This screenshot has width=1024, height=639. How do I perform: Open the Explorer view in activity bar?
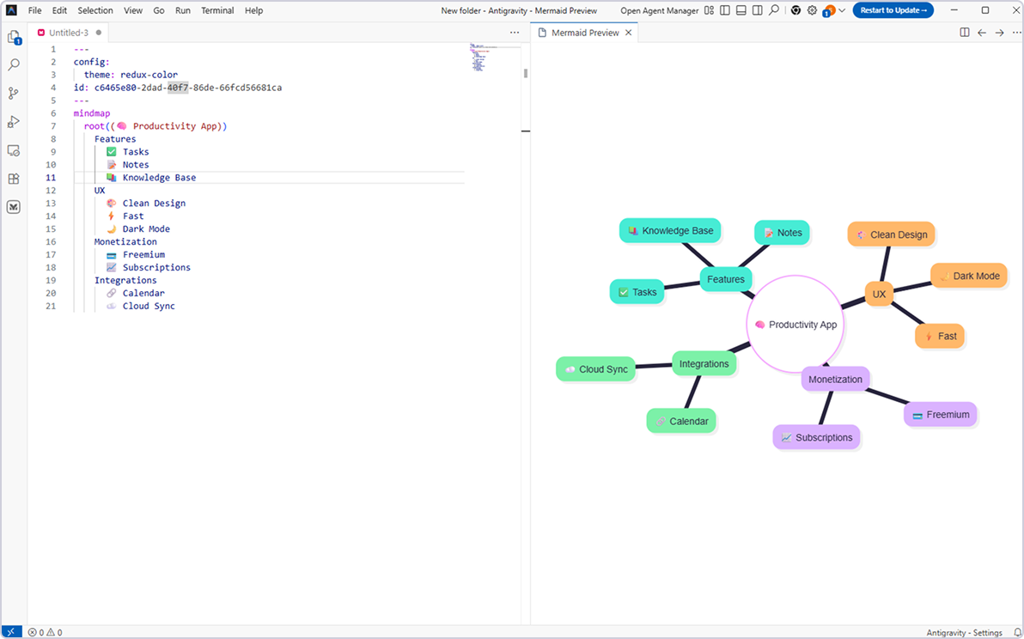[14, 37]
